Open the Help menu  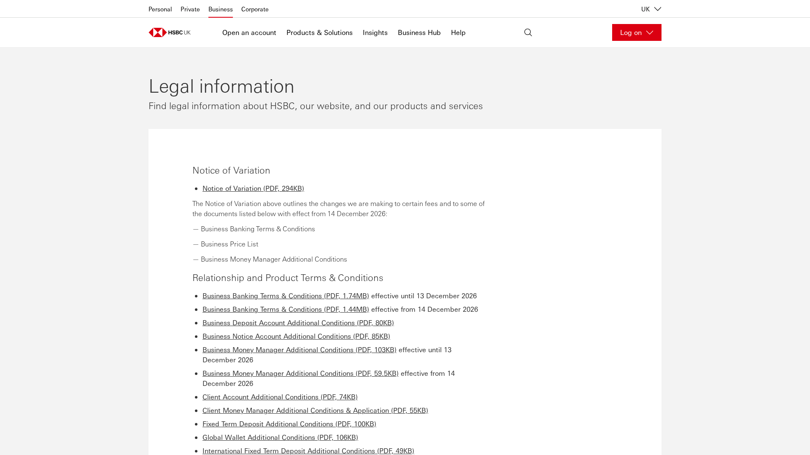(458, 32)
